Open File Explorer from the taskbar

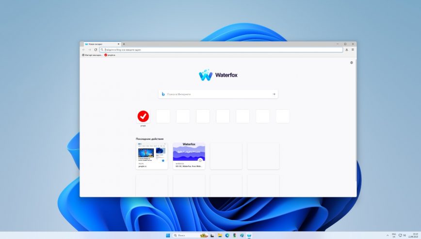pos(220,236)
